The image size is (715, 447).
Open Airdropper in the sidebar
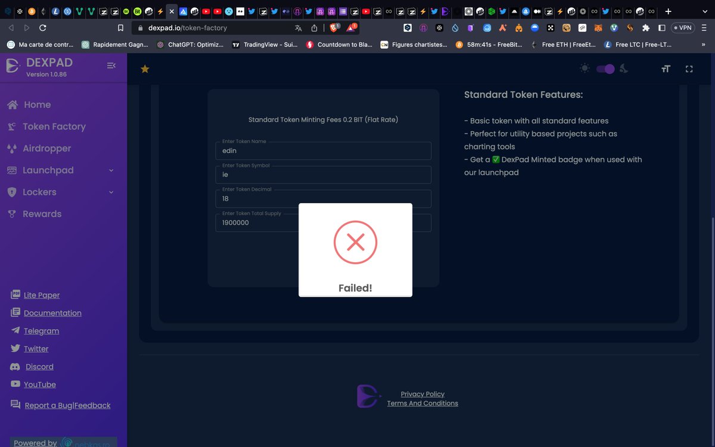[47, 148]
